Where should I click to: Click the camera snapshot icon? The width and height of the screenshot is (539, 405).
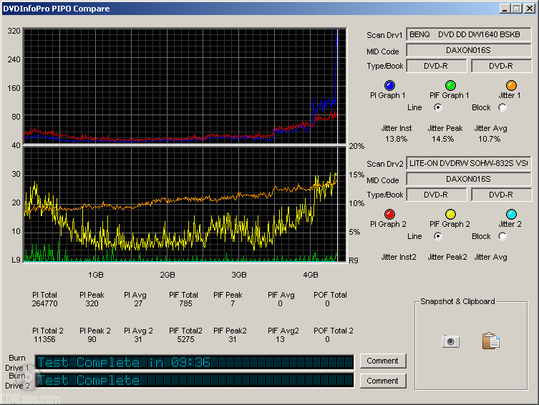pos(450,341)
